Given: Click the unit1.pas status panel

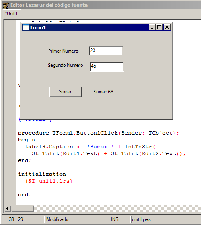Looking at the screenshot, I should click(166, 219).
